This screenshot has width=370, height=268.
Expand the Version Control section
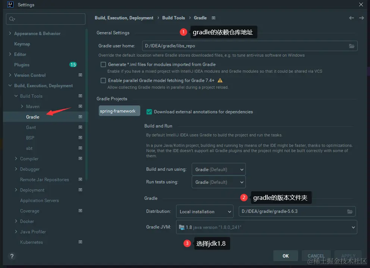pyautogui.click(x=10, y=75)
